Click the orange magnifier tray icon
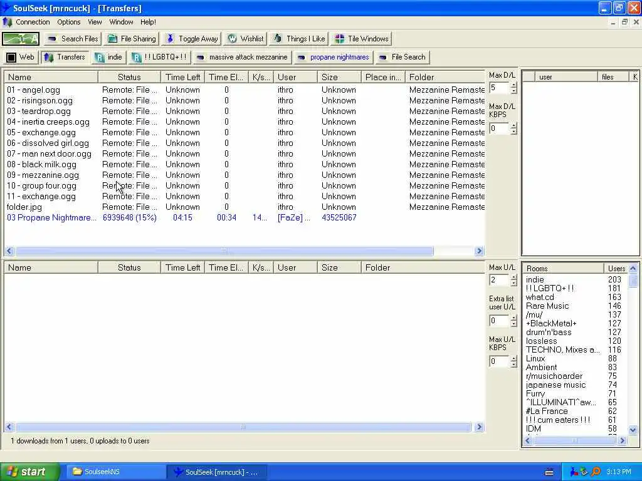Screen dimensions: 642x481 click(x=596, y=472)
